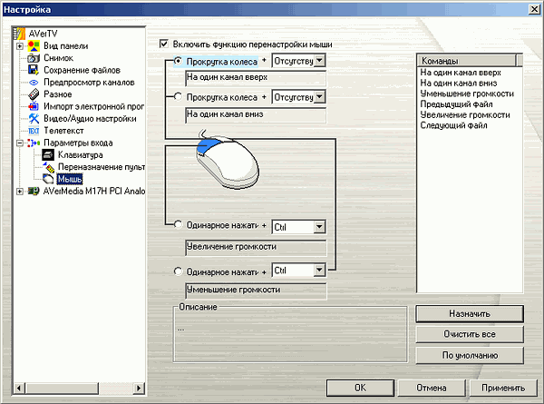Open first Отсутствует modifier dropdown
The width and height of the screenshot is (544, 404).
tap(318, 61)
